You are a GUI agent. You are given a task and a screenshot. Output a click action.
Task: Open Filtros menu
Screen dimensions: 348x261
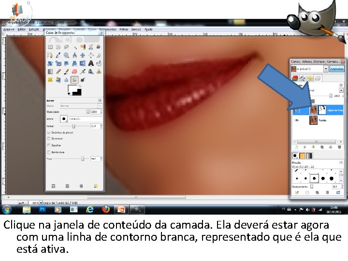[x=124, y=29]
